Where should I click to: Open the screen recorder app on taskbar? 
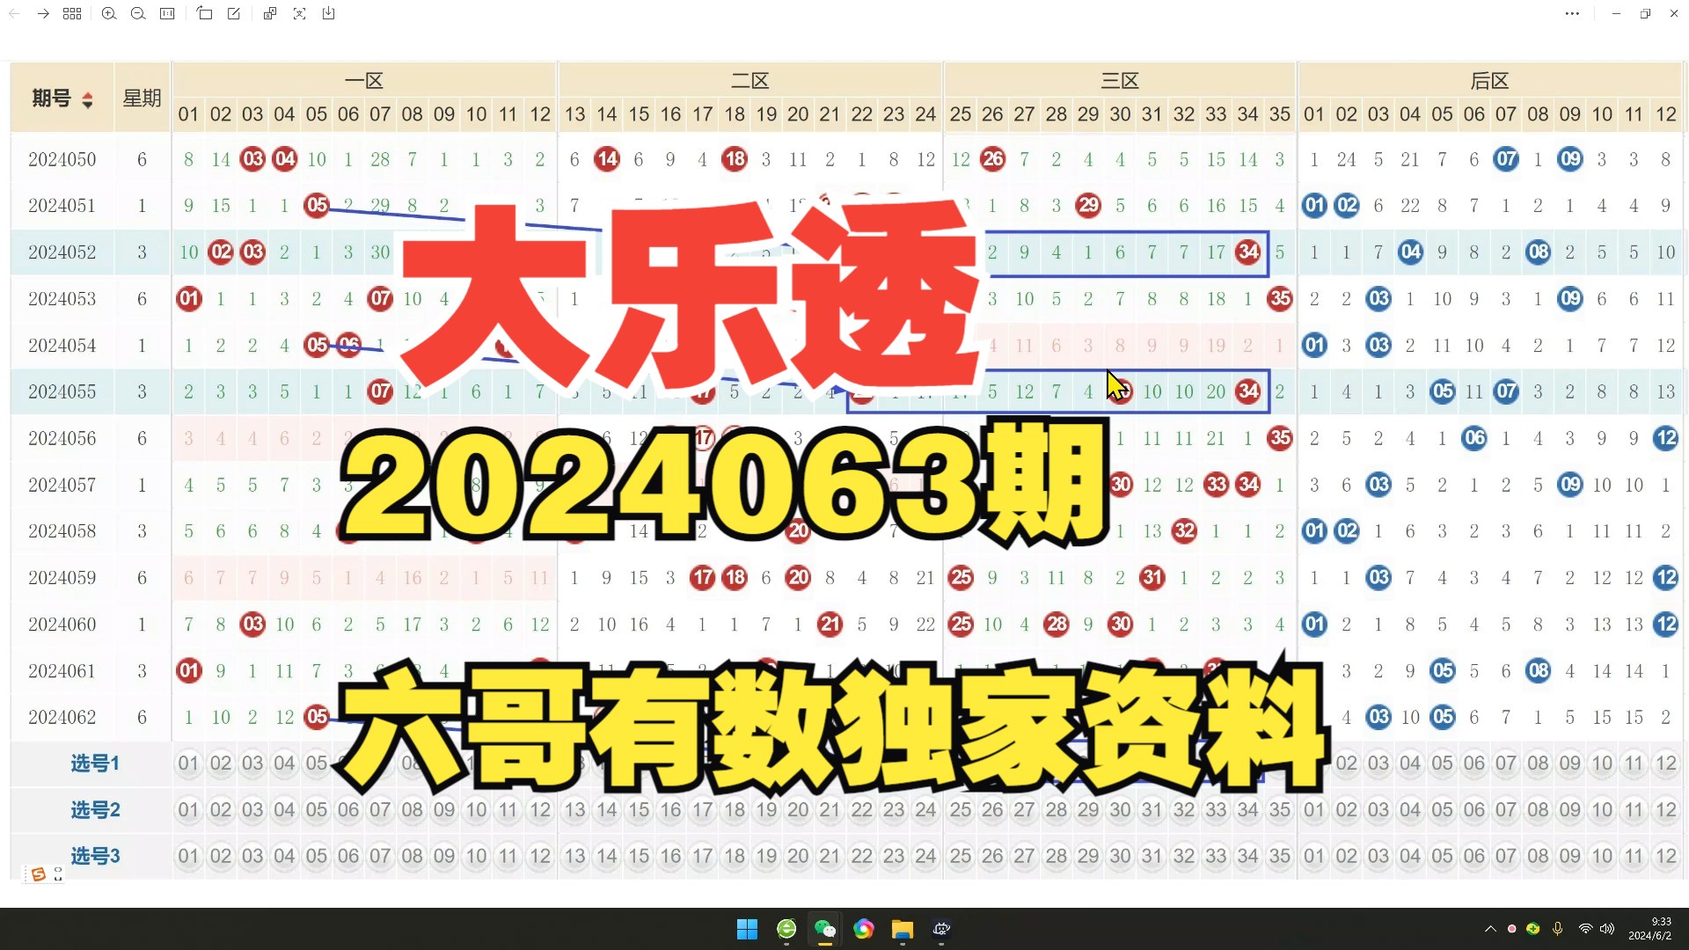coord(941,929)
